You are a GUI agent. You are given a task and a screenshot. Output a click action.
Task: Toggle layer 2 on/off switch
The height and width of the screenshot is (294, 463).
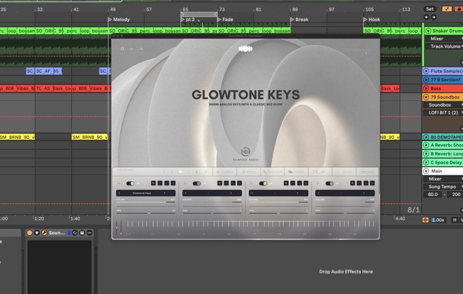pyautogui.click(x=197, y=184)
